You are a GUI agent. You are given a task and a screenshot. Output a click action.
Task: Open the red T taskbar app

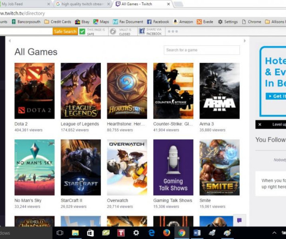coord(121,233)
